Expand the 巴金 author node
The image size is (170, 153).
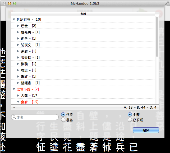click(18, 26)
